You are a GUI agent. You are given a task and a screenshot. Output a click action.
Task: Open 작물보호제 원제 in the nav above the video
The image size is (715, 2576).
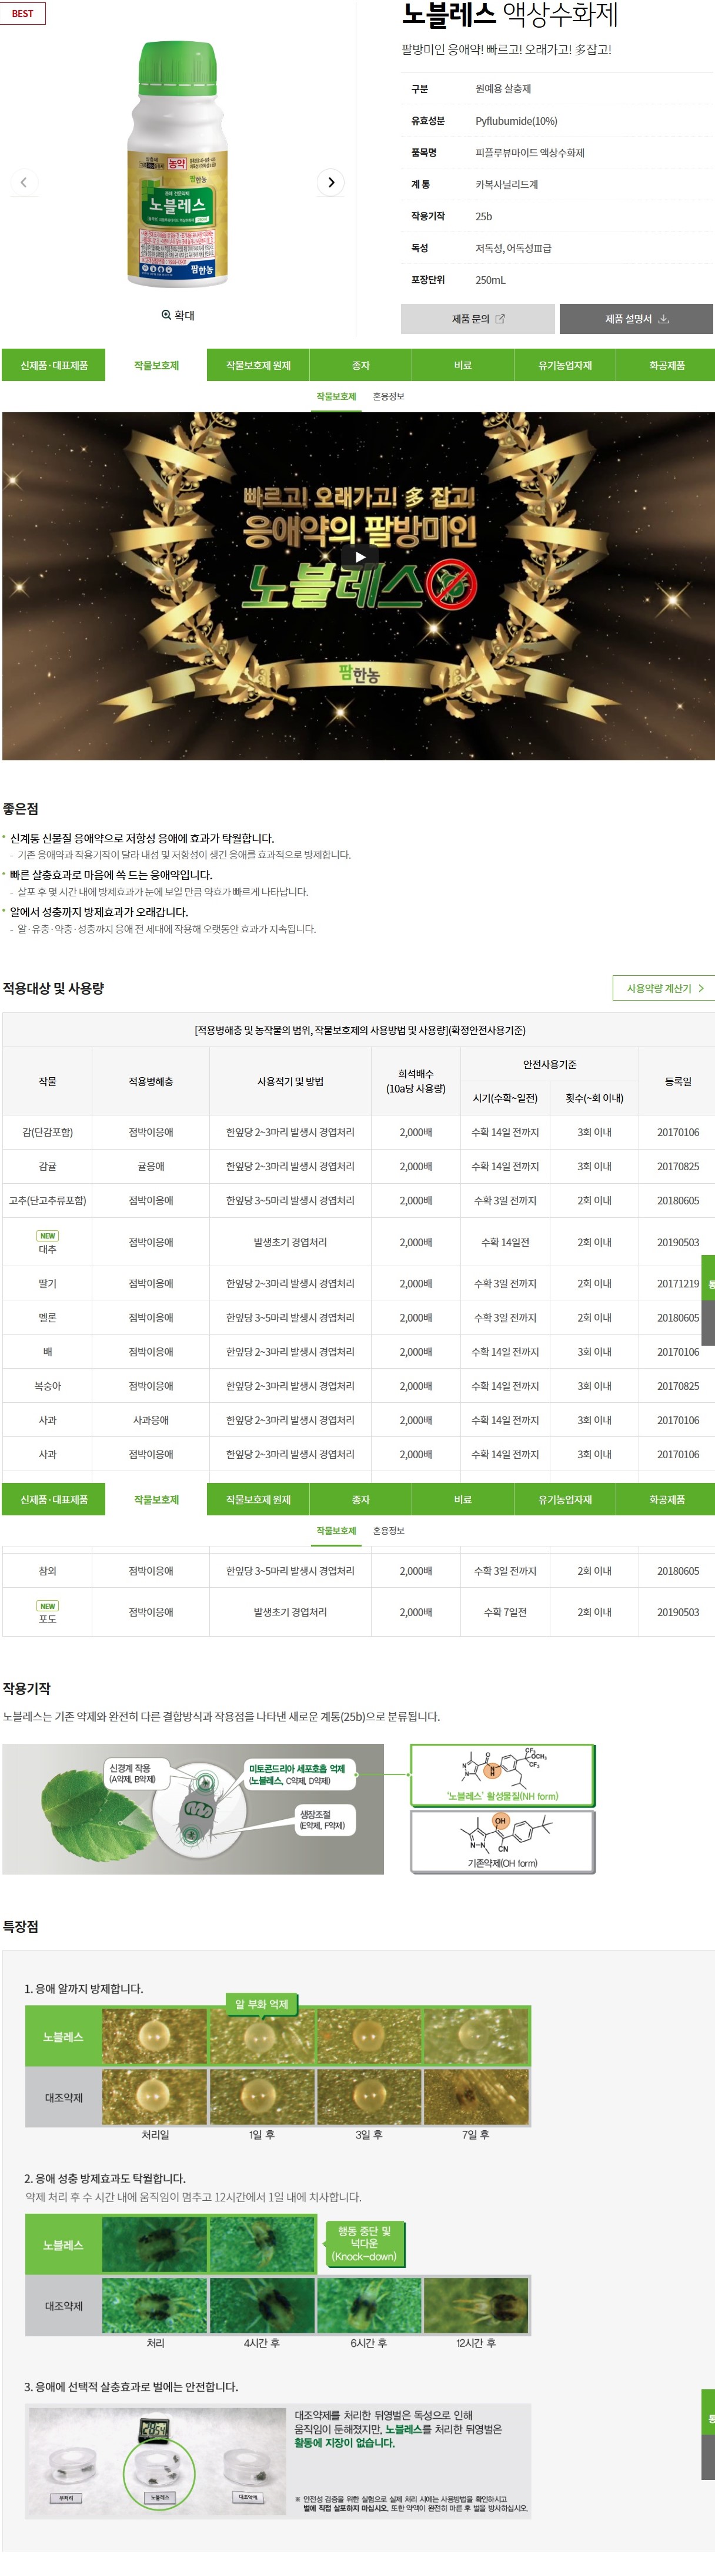(x=258, y=365)
